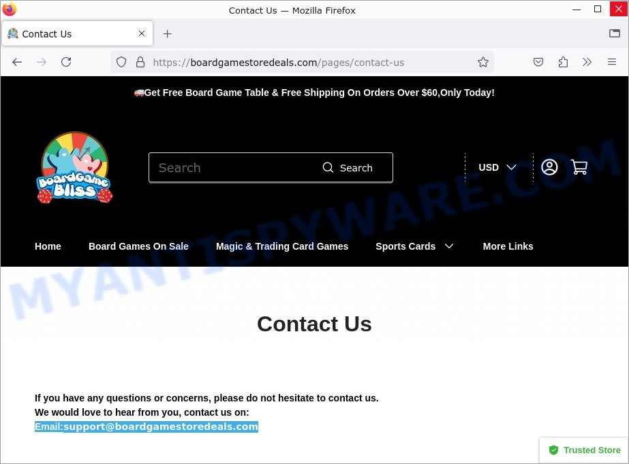The height and width of the screenshot is (464, 629).
Task: Open More Links menu
Action: (508, 246)
